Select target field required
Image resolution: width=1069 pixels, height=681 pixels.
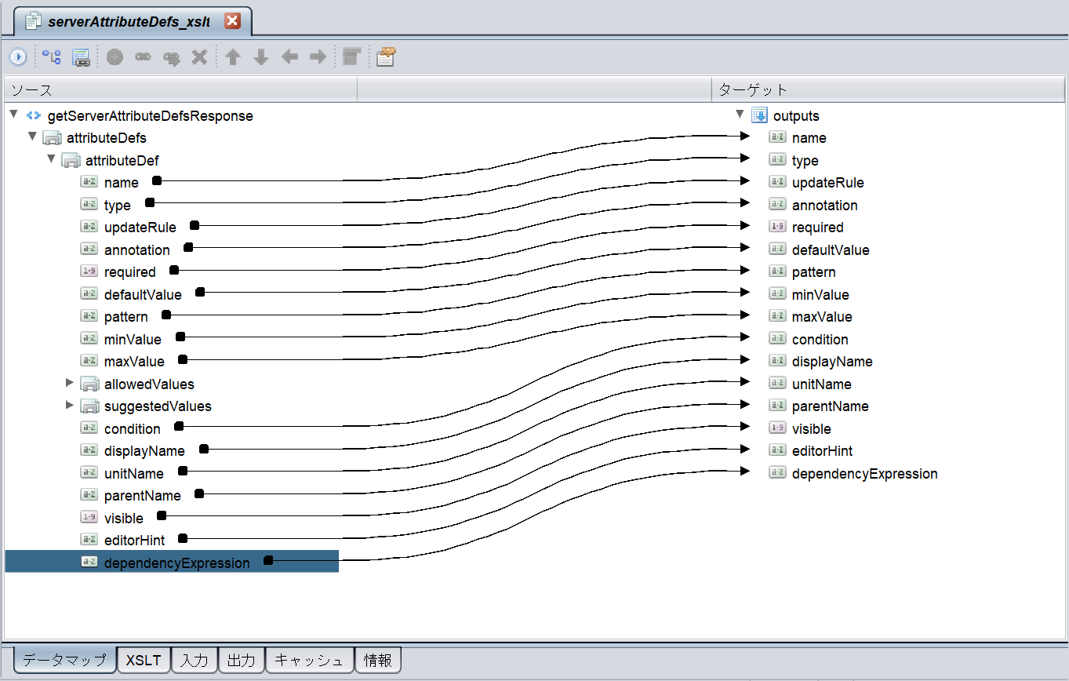click(x=818, y=228)
